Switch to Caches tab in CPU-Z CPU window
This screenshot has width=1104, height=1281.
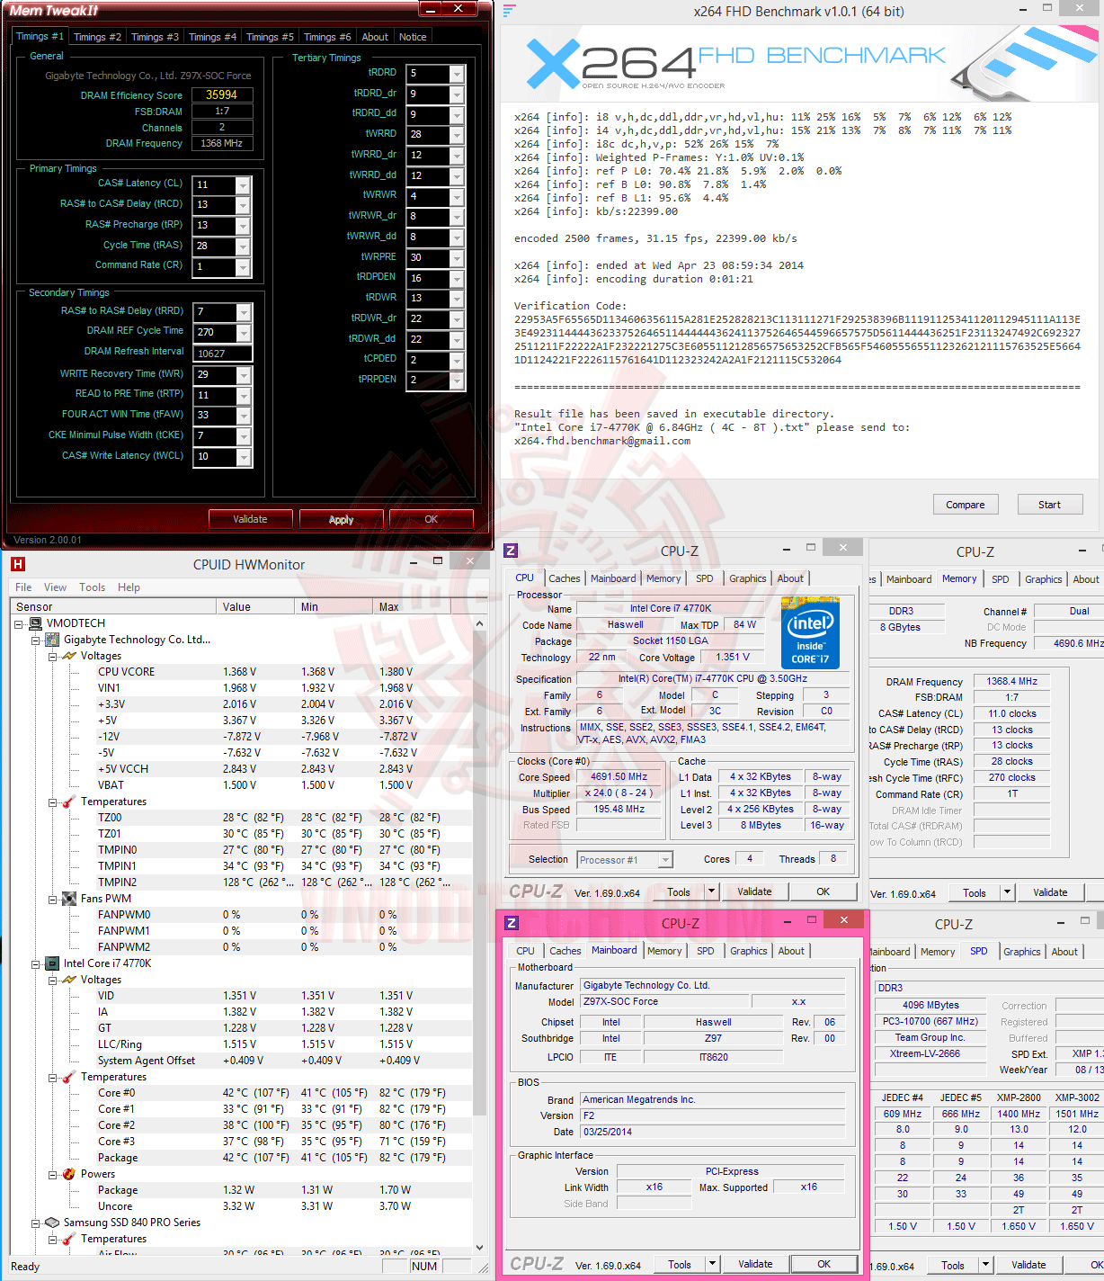click(565, 578)
